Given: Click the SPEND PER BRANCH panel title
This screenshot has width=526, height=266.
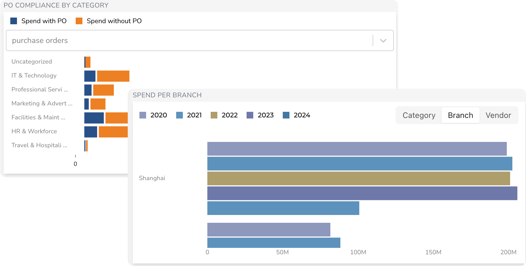Looking at the screenshot, I should pos(167,95).
